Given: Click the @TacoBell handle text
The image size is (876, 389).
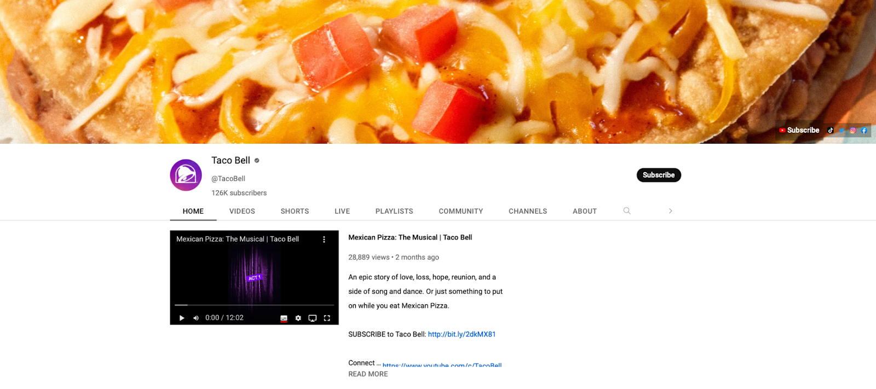Looking at the screenshot, I should pos(228,179).
